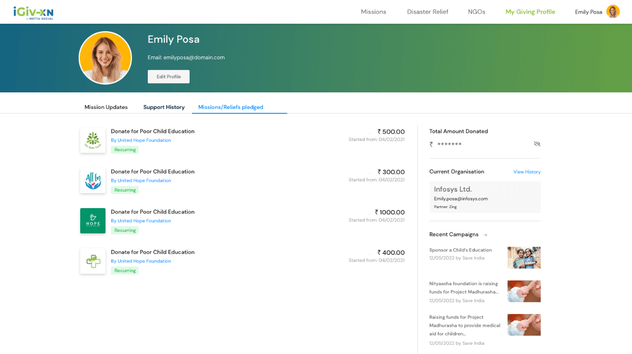Click the green HOPE logo tile
632x354 pixels.
click(x=93, y=221)
